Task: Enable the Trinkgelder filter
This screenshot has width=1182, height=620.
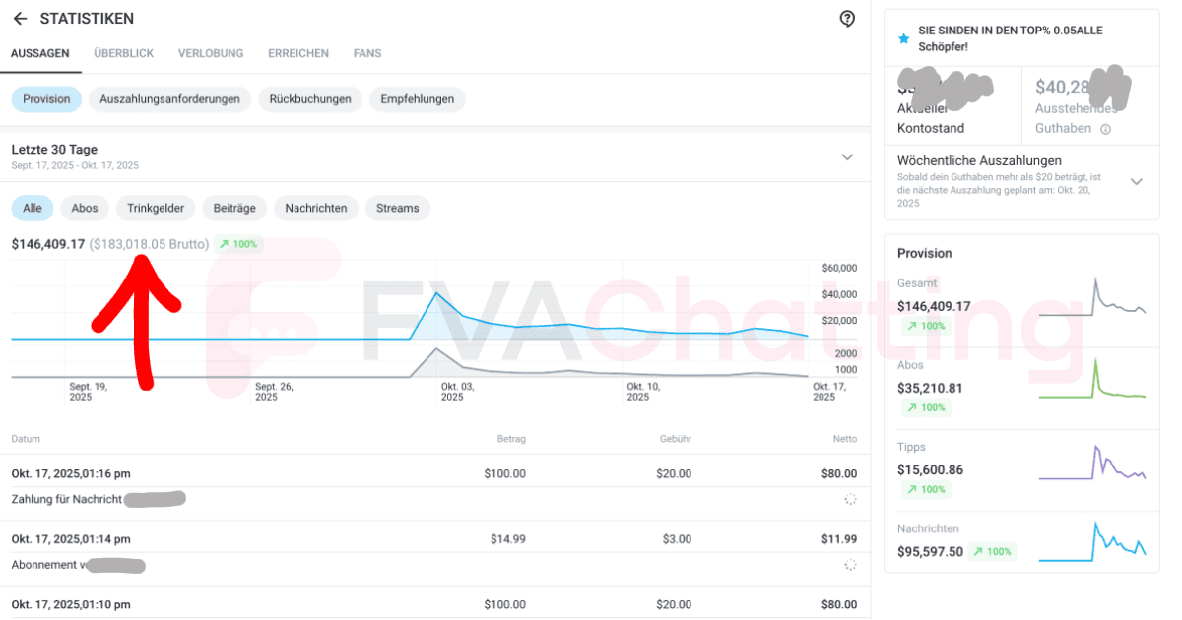Action: click(x=155, y=208)
